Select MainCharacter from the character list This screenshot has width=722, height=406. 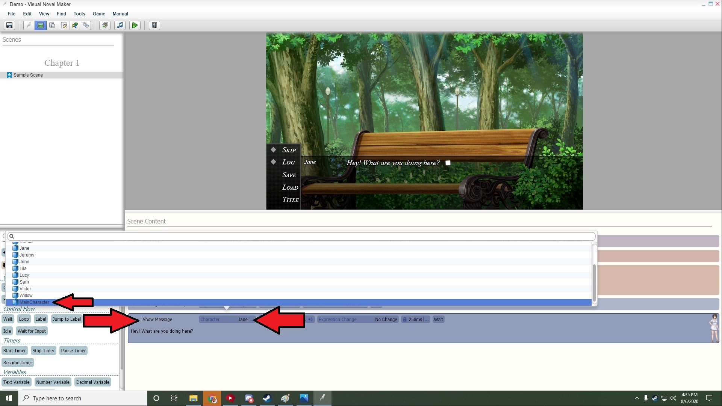point(34,302)
